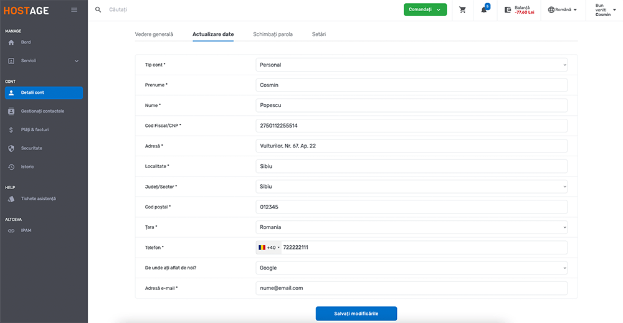The height and width of the screenshot is (323, 623).
Task: Open the Județ/Sector dropdown
Action: (x=411, y=187)
